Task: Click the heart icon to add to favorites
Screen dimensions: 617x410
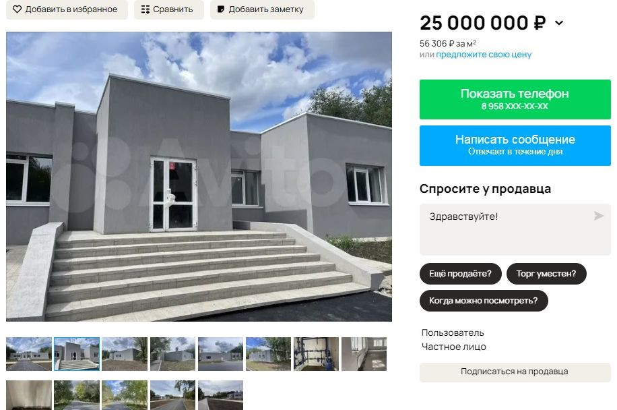Action: (x=17, y=9)
